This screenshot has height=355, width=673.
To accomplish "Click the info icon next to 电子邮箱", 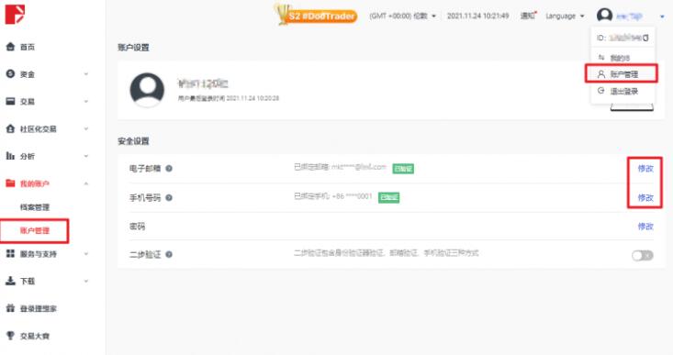I will pyautogui.click(x=169, y=169).
